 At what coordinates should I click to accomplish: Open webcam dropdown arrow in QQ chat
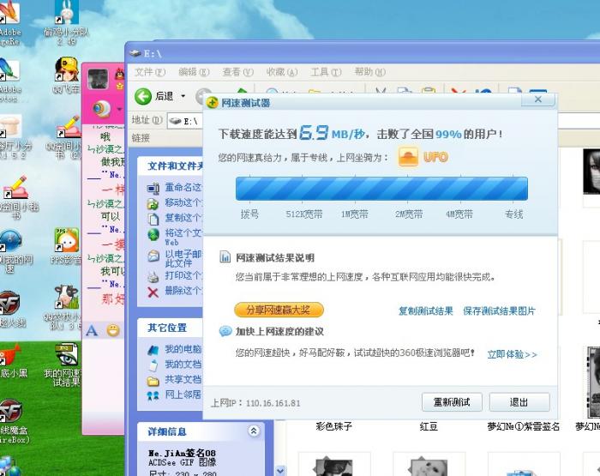point(119,110)
